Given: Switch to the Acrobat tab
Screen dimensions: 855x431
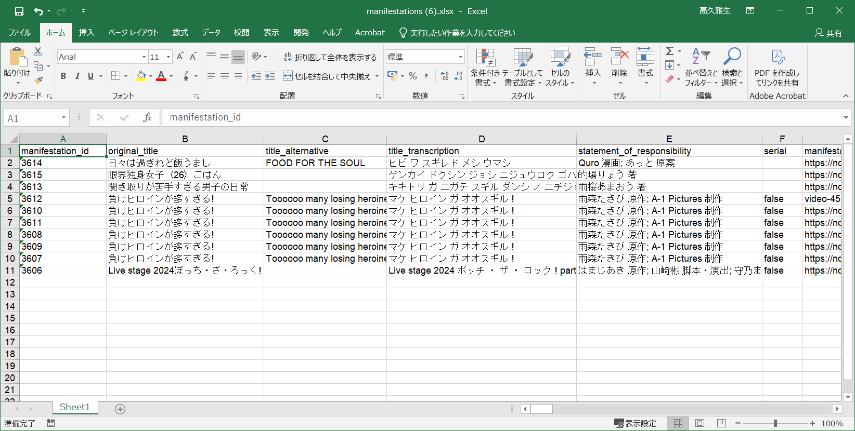Looking at the screenshot, I should [x=370, y=32].
